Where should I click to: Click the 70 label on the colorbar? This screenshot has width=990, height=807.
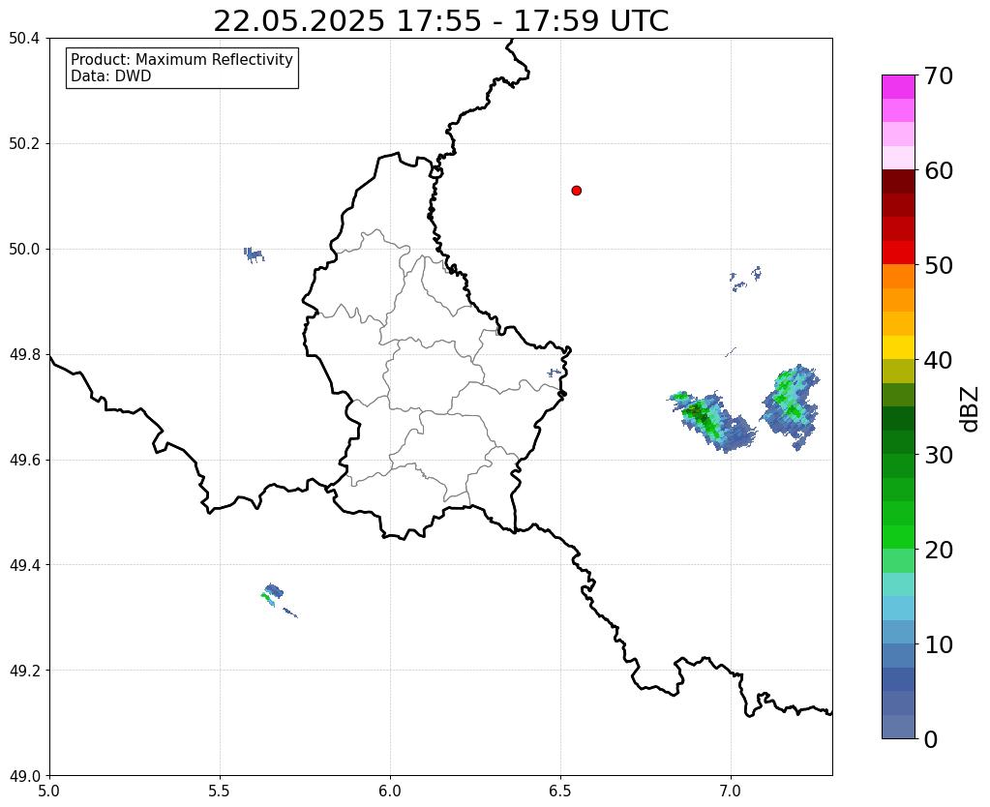[938, 76]
